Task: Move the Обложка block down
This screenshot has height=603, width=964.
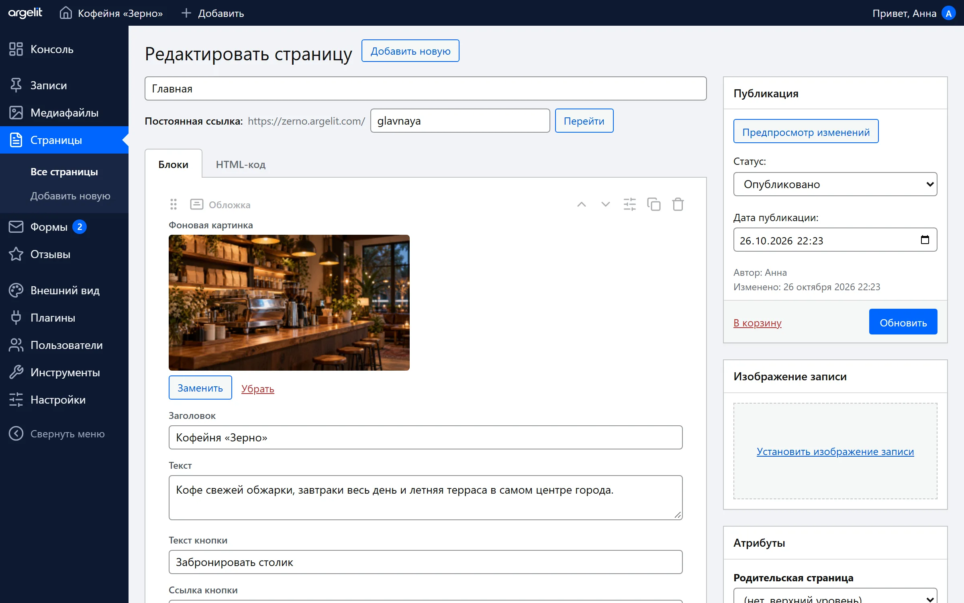Action: point(606,204)
